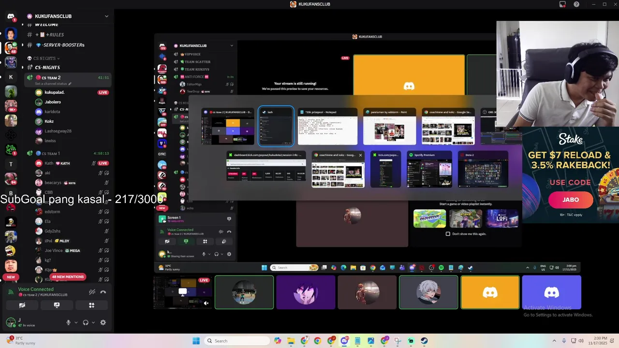The width and height of the screenshot is (619, 348).
Task: Open the letter K server icon
Action: coord(11,77)
